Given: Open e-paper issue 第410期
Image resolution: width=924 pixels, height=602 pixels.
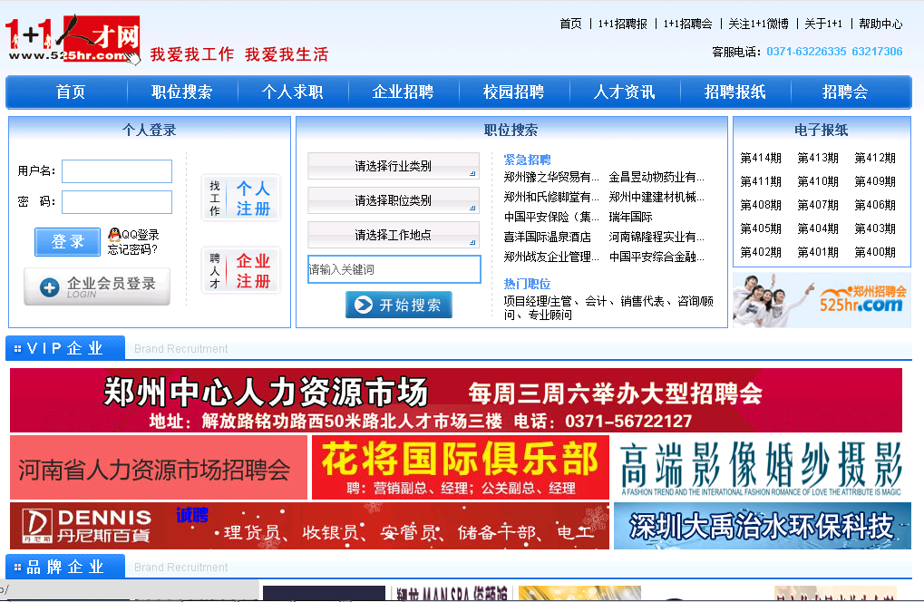Looking at the screenshot, I should tap(818, 181).
